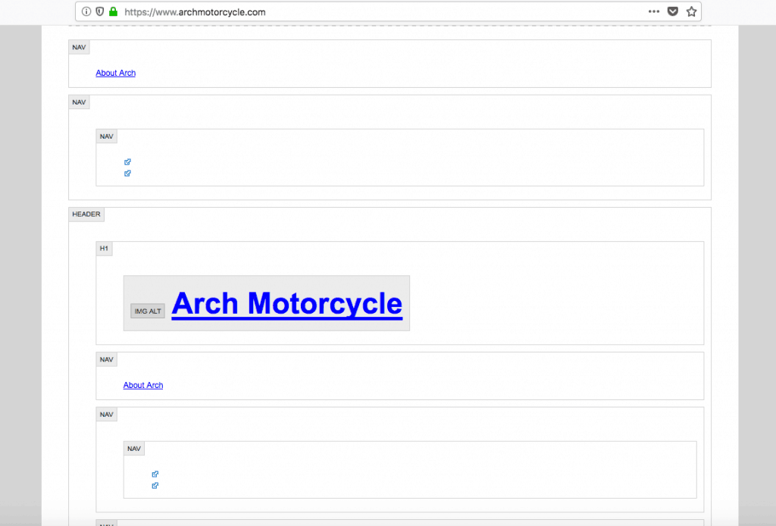This screenshot has height=526, width=776.
Task: Click the lower external-link icon above the HEADER box
Action: pos(127,174)
